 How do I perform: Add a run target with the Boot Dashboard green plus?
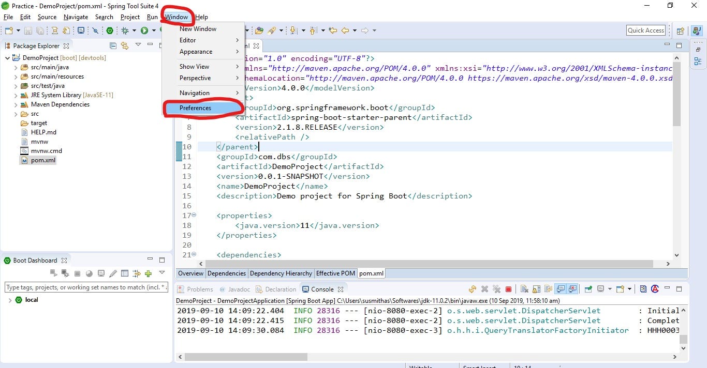[148, 273]
